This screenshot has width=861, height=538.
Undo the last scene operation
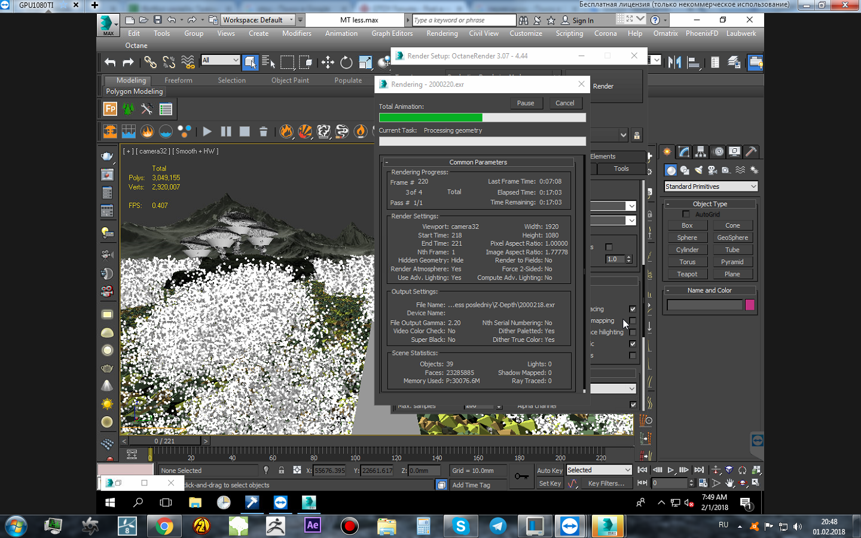coord(110,62)
